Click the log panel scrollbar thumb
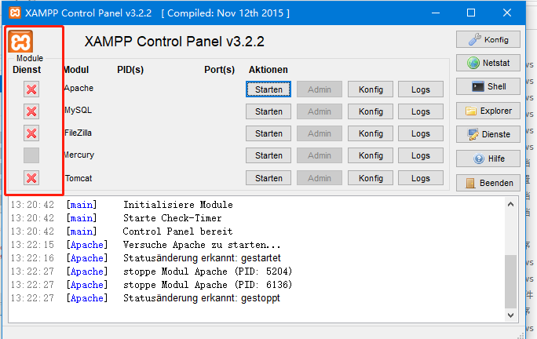Screen dimensions: 537x339 pyautogui.click(x=510, y=282)
